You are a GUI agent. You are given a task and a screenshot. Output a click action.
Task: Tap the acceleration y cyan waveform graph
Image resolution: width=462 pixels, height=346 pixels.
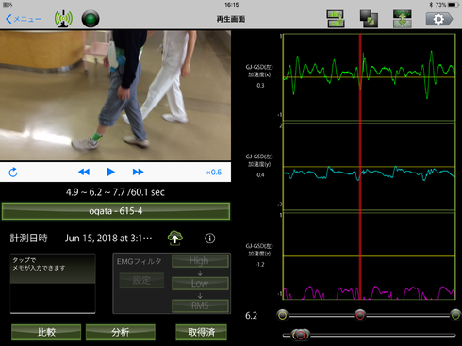(369, 167)
